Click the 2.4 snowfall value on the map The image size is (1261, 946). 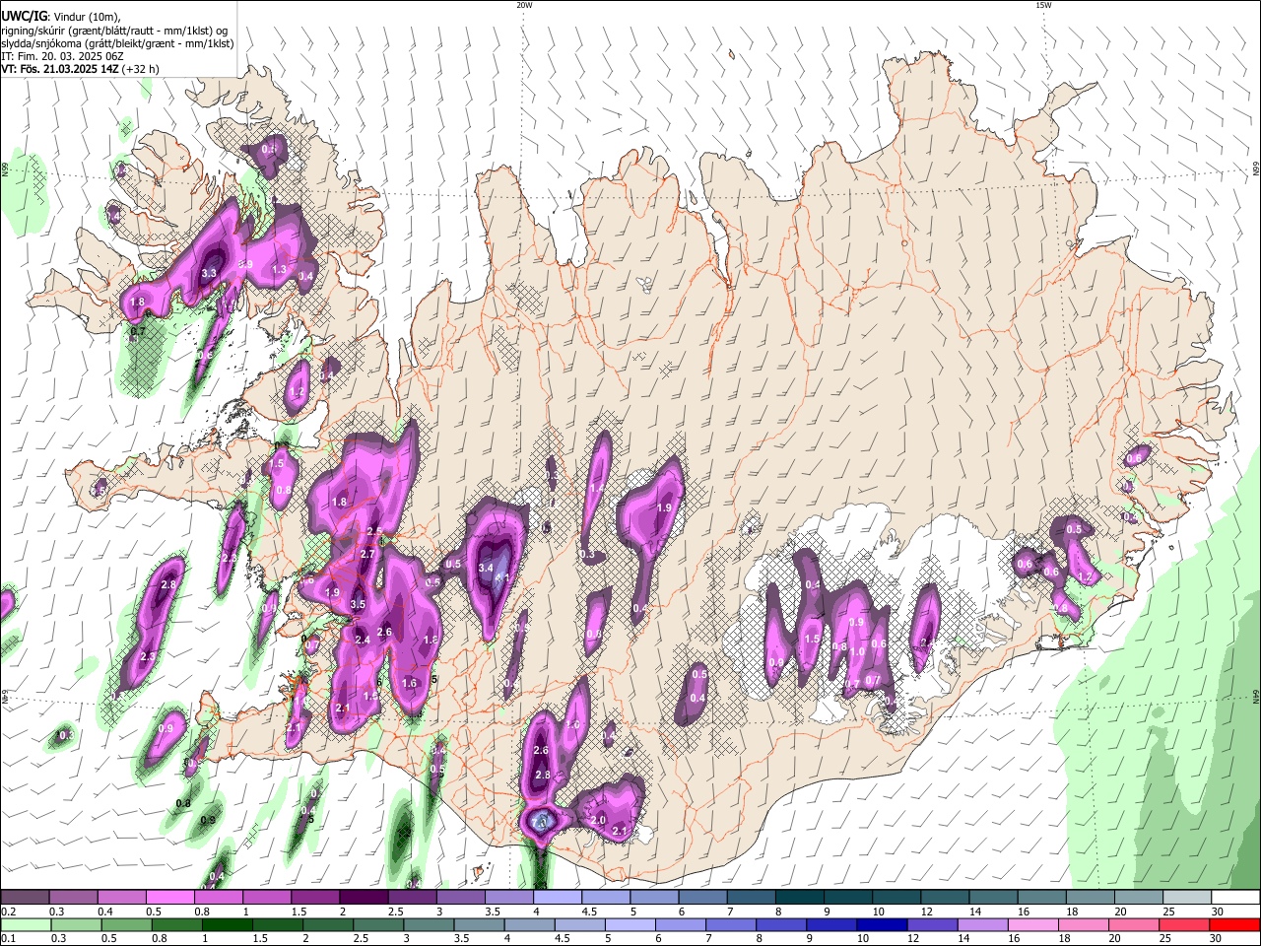pyautogui.click(x=363, y=640)
